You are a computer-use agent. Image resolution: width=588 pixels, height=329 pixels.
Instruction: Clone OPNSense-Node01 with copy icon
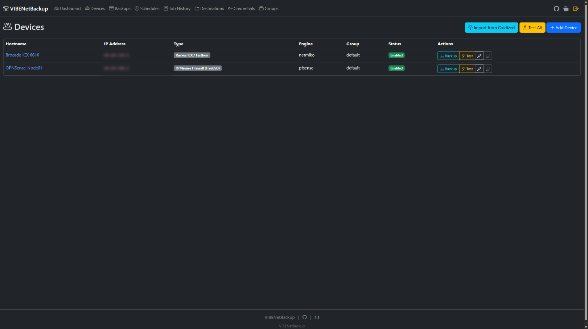[488, 69]
